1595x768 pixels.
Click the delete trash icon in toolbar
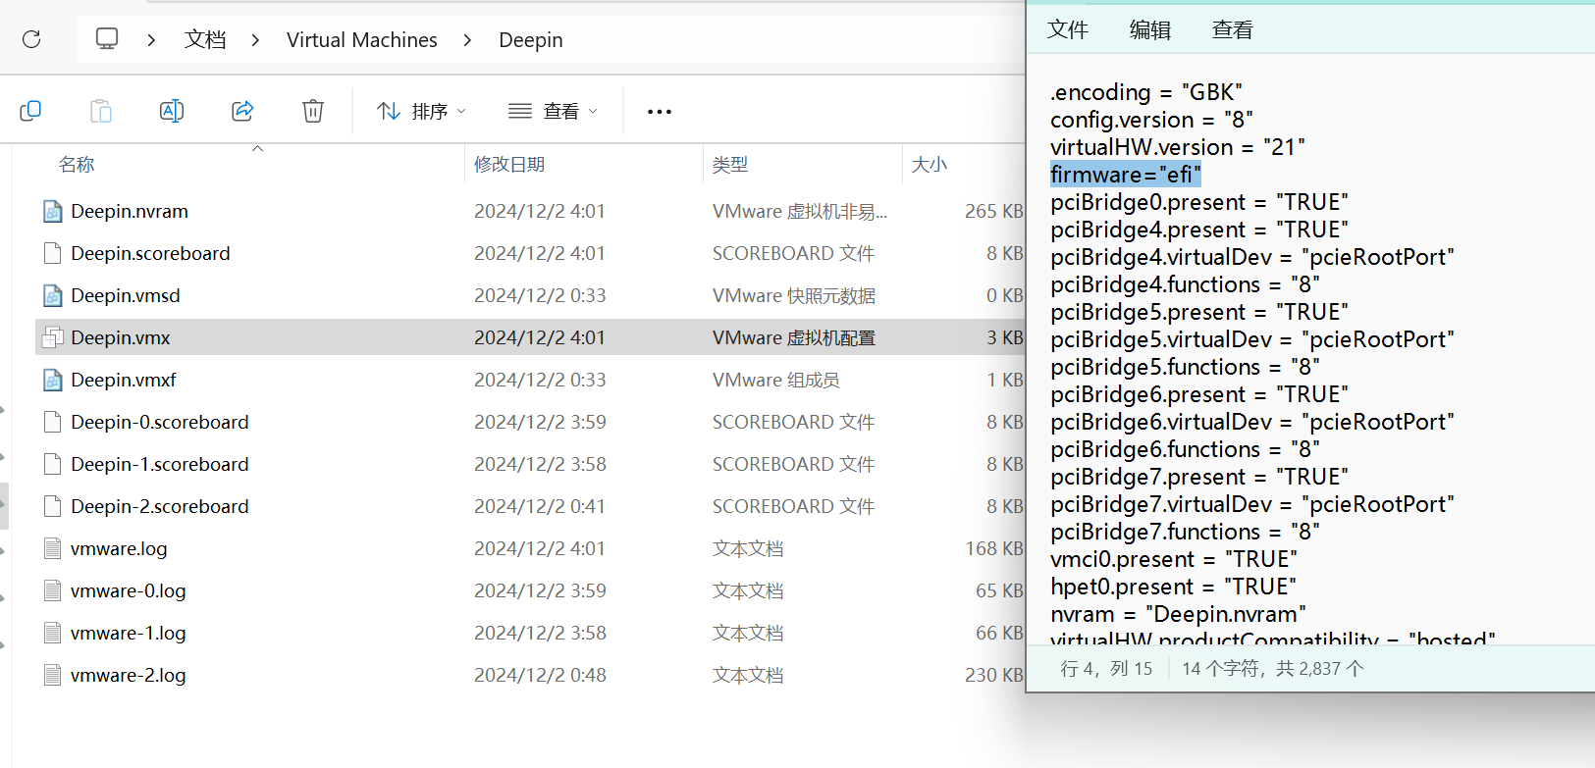tap(313, 111)
